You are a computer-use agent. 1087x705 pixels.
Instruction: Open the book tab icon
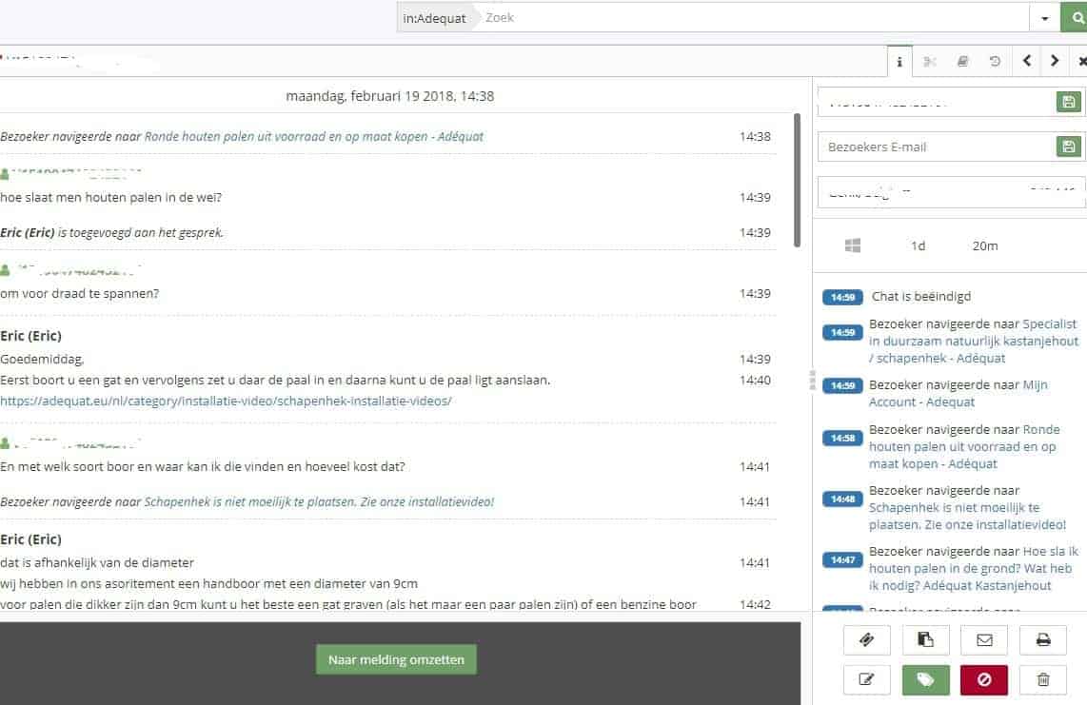tap(962, 62)
